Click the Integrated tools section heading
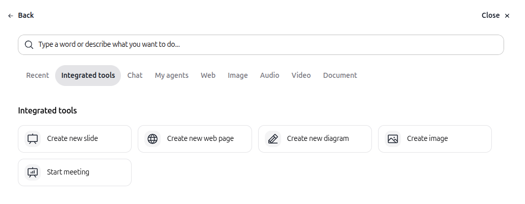Image resolution: width=525 pixels, height=204 pixels. pyautogui.click(x=47, y=110)
